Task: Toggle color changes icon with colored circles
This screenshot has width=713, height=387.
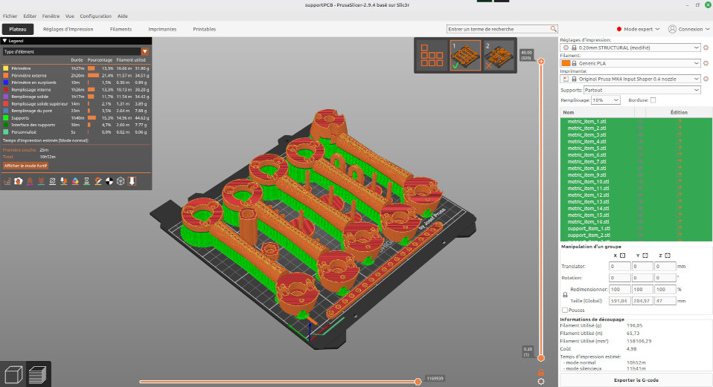Action: tap(75, 181)
